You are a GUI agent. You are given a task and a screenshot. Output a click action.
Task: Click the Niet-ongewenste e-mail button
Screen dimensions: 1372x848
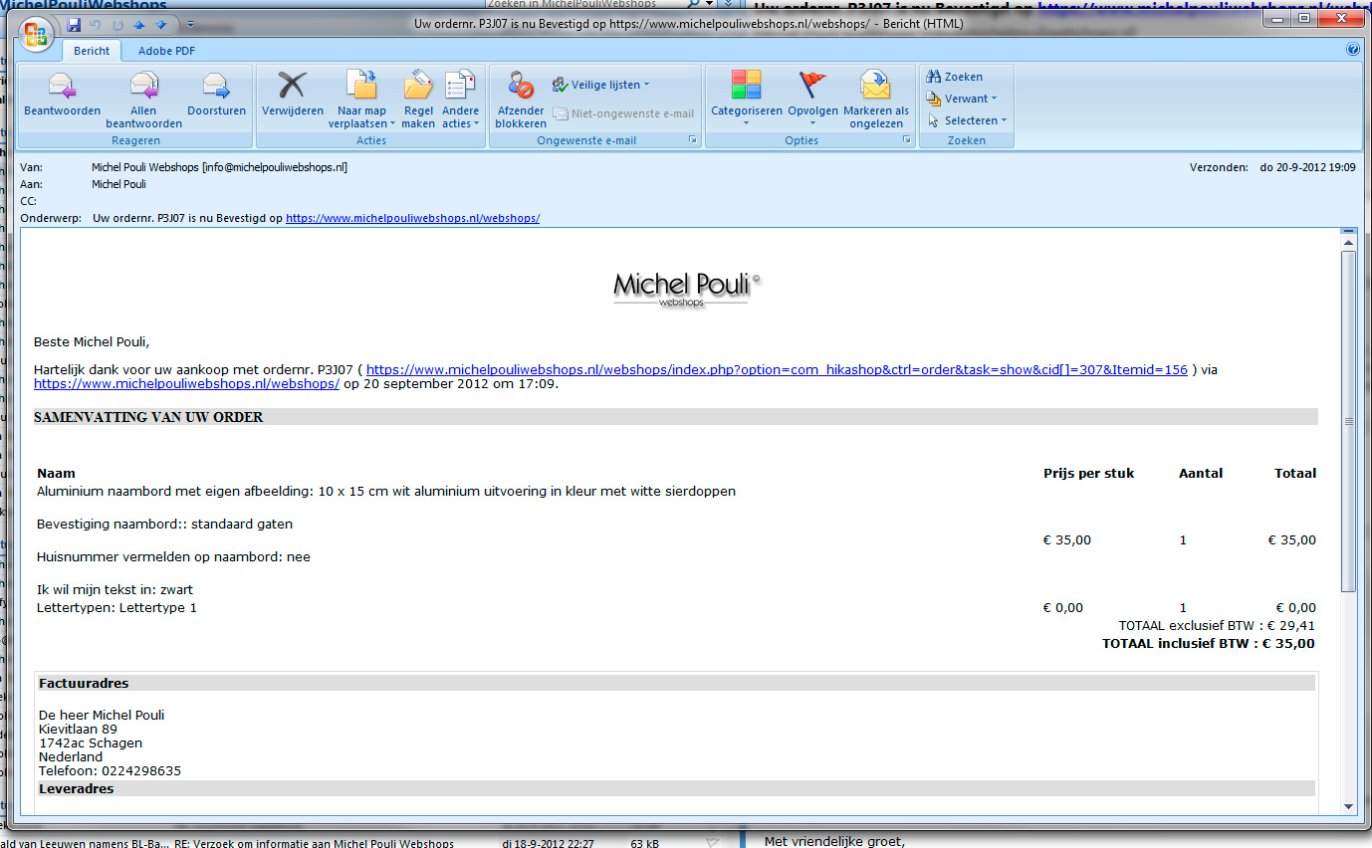point(623,113)
